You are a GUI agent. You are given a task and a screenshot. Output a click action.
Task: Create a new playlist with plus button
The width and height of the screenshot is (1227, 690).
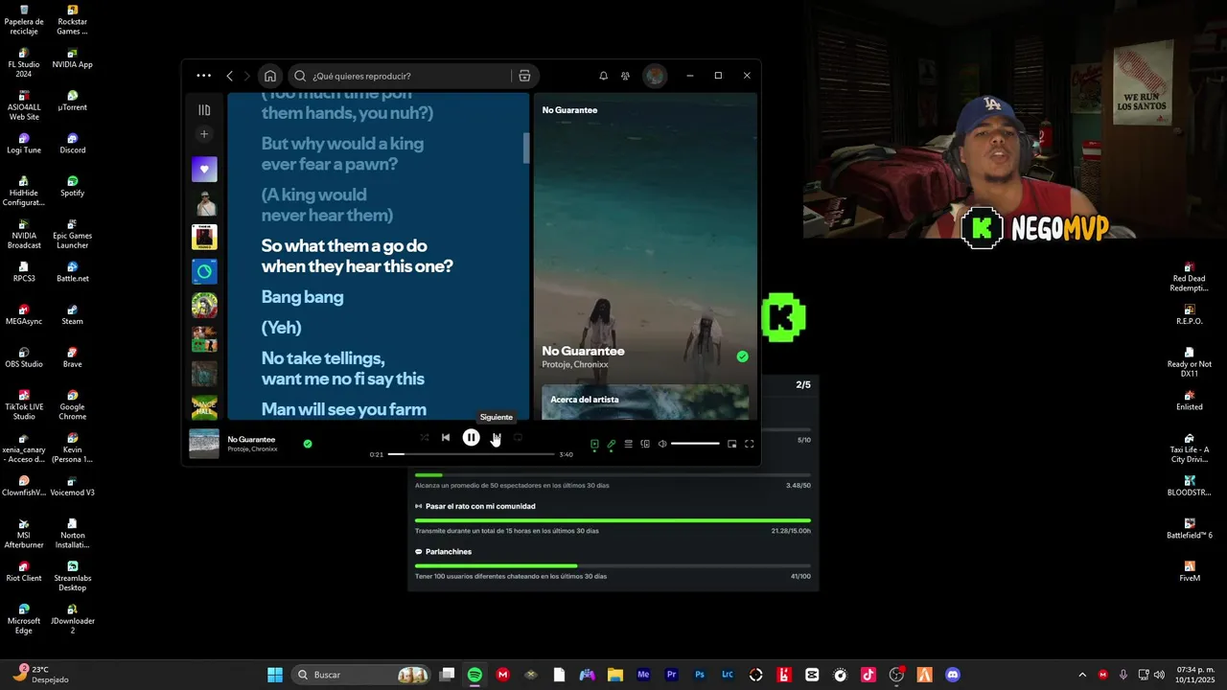click(x=204, y=134)
